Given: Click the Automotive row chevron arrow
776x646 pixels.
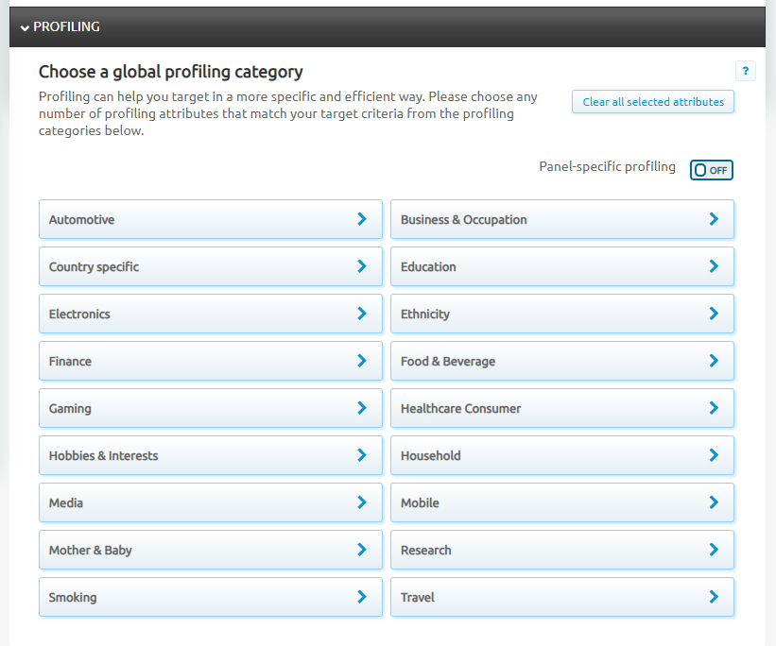Looking at the screenshot, I should 362,219.
